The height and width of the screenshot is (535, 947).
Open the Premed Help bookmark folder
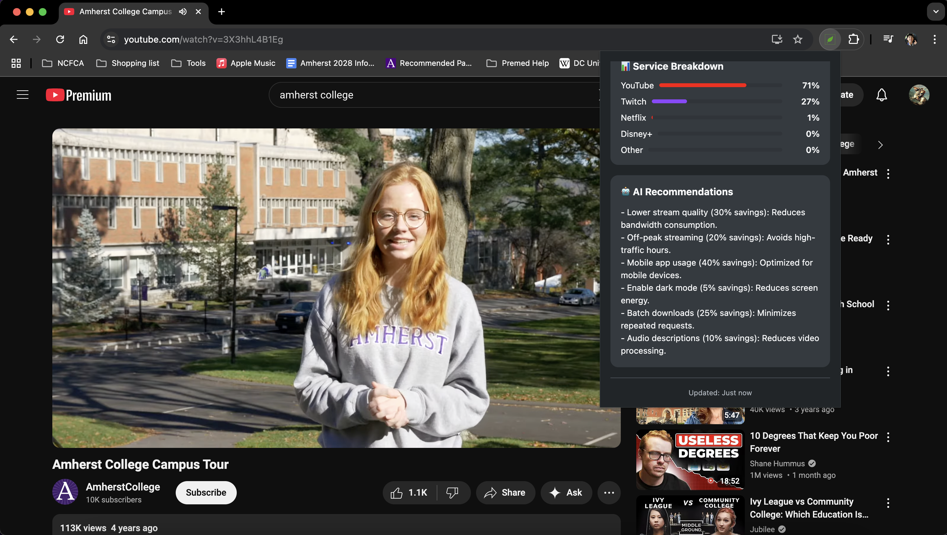517,63
